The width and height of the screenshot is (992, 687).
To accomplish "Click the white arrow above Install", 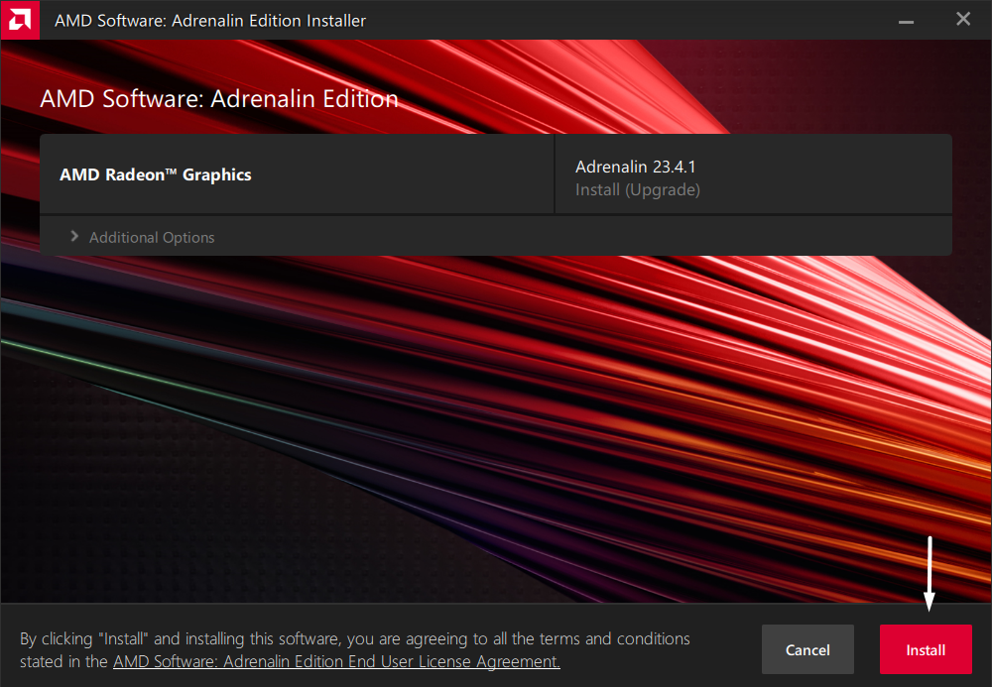I will pos(930,573).
